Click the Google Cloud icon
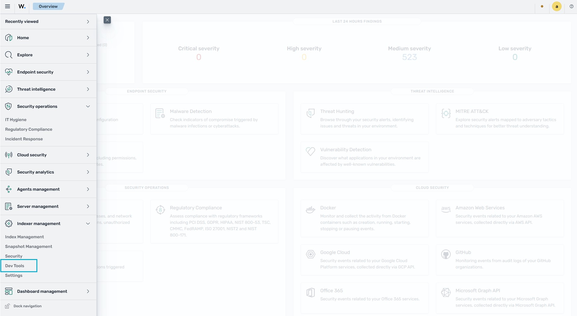The height and width of the screenshot is (316, 577). point(311,254)
